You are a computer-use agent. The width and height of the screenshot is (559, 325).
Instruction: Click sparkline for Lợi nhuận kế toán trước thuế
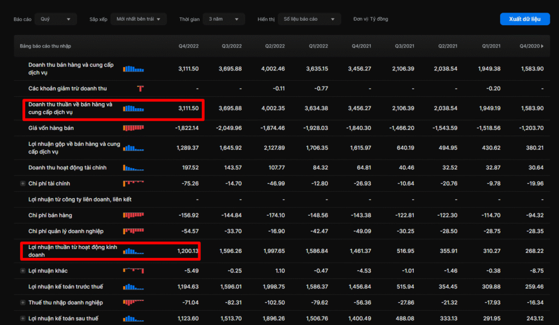pos(133,287)
